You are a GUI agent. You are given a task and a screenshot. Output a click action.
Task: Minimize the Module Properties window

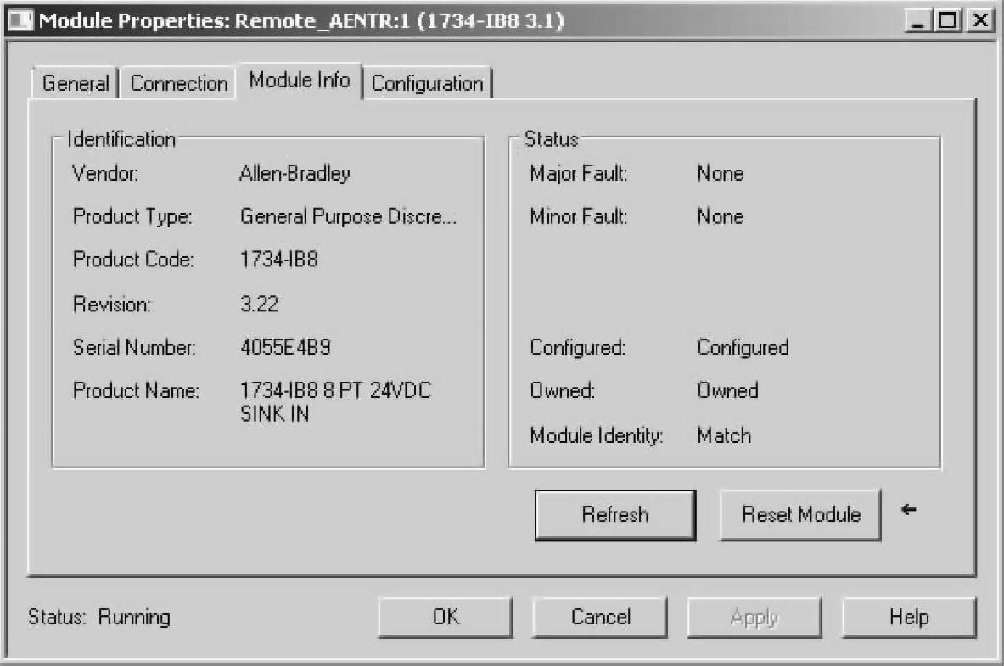click(918, 20)
